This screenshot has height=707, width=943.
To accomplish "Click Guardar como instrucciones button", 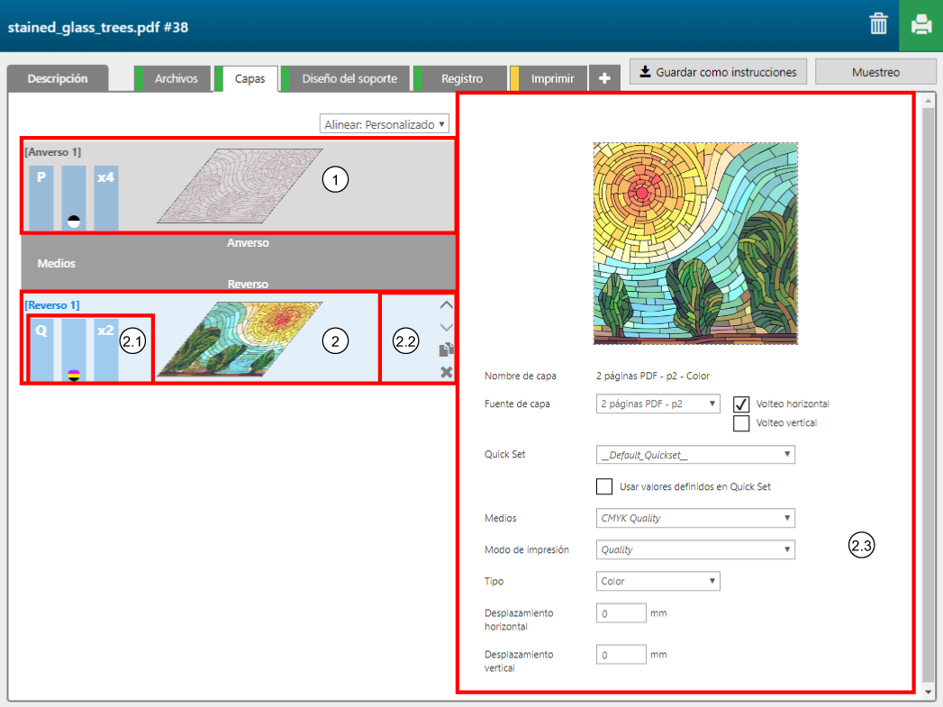I will (718, 71).
